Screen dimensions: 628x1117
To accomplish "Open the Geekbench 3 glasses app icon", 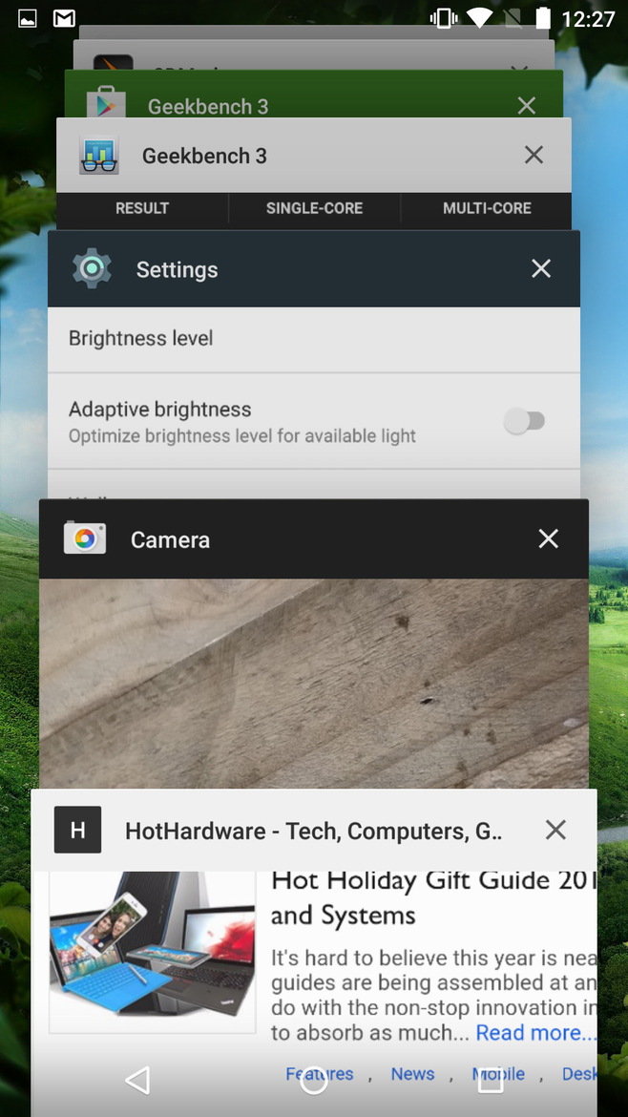I will [98, 155].
